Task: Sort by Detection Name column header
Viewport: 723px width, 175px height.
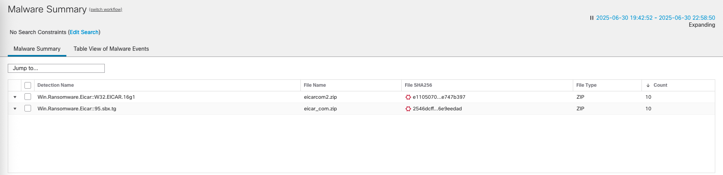Action: (55, 85)
